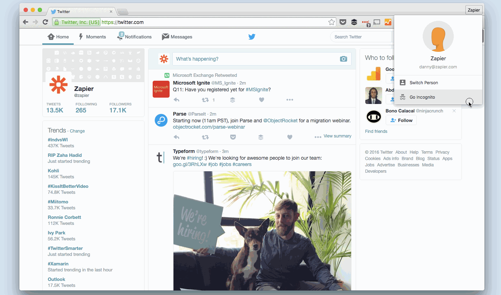Image resolution: width=501 pixels, height=295 pixels.
Task: Click the @ObjectRocket mention
Action: pos(280,121)
